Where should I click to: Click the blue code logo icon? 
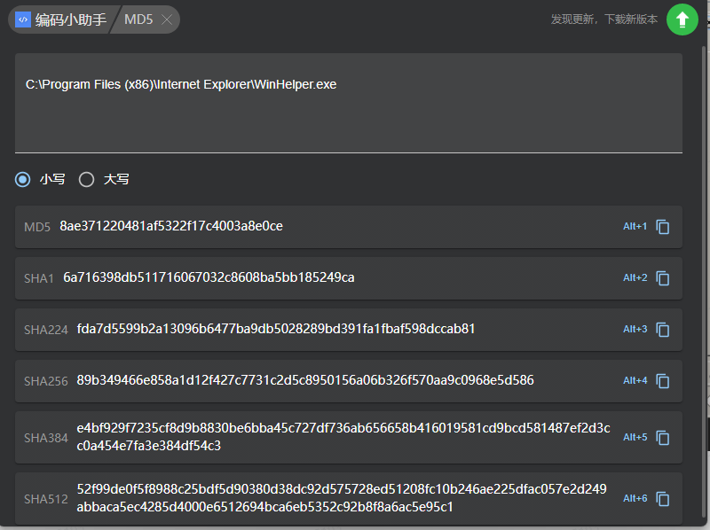tap(23, 19)
